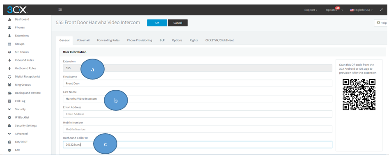Switch to the Forwarding Rules tab
The height and width of the screenshot is (155, 389).
pos(108,40)
